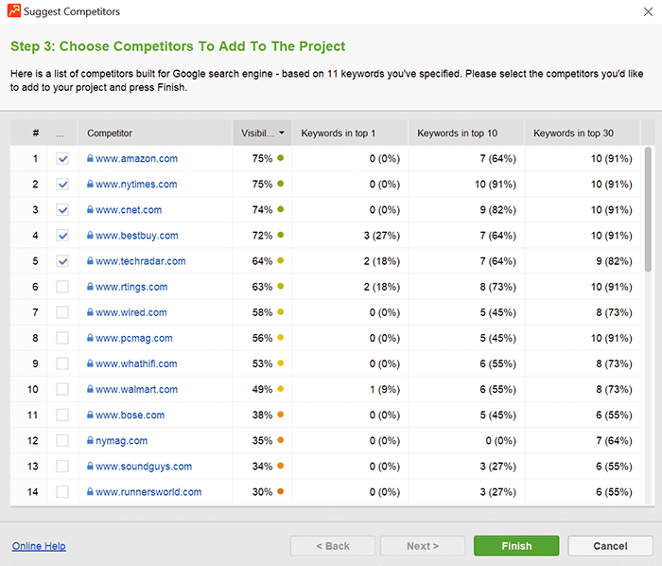
Task: Open the www.techradar.com competitor link
Action: tap(141, 261)
